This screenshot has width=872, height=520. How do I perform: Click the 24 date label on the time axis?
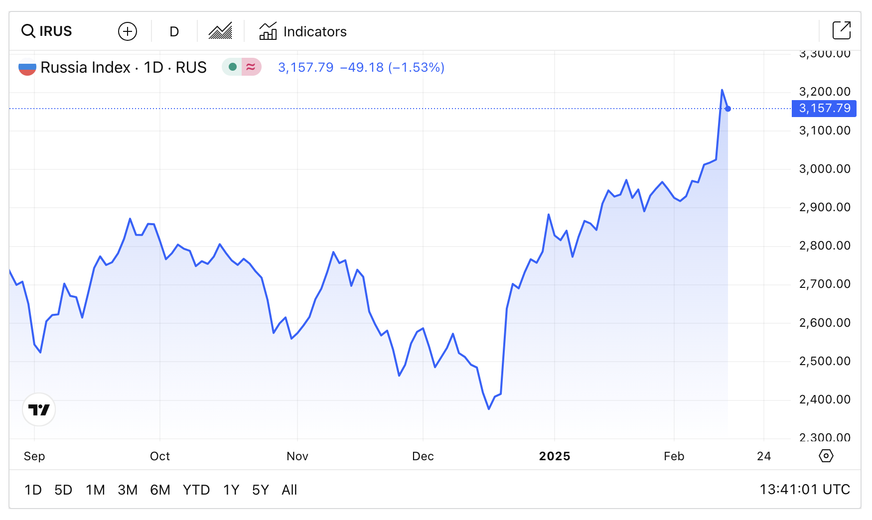point(764,456)
